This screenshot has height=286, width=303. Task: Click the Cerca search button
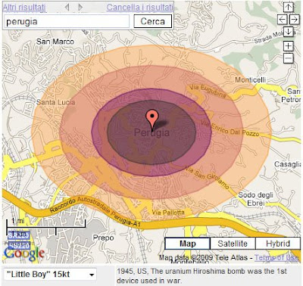[153, 21]
